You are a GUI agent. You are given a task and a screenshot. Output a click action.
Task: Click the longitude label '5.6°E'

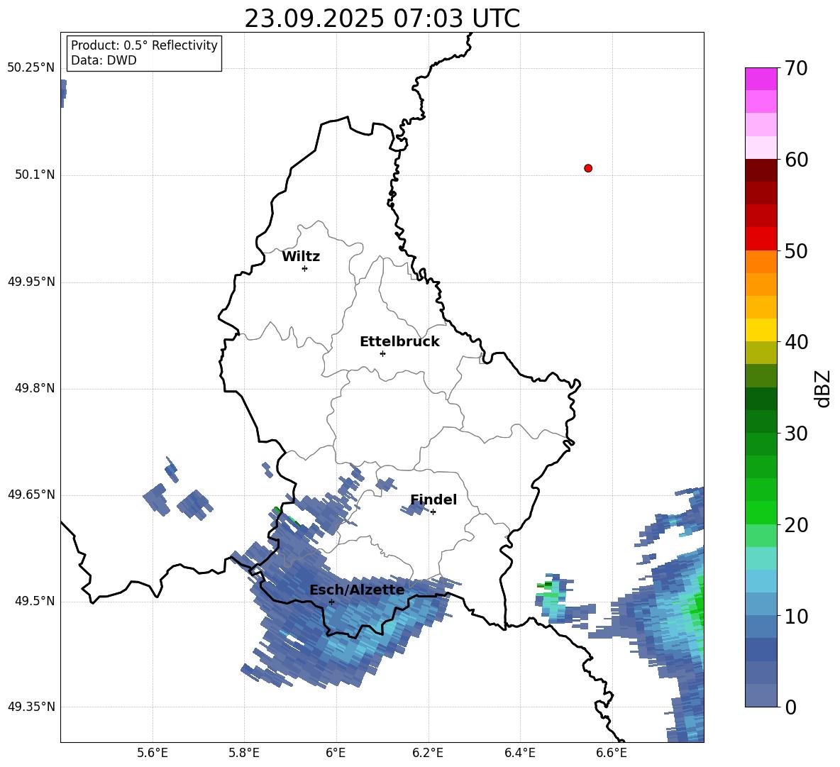coord(153,753)
